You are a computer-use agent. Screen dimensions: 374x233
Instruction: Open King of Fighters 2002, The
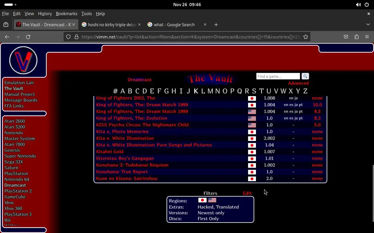[126, 98]
